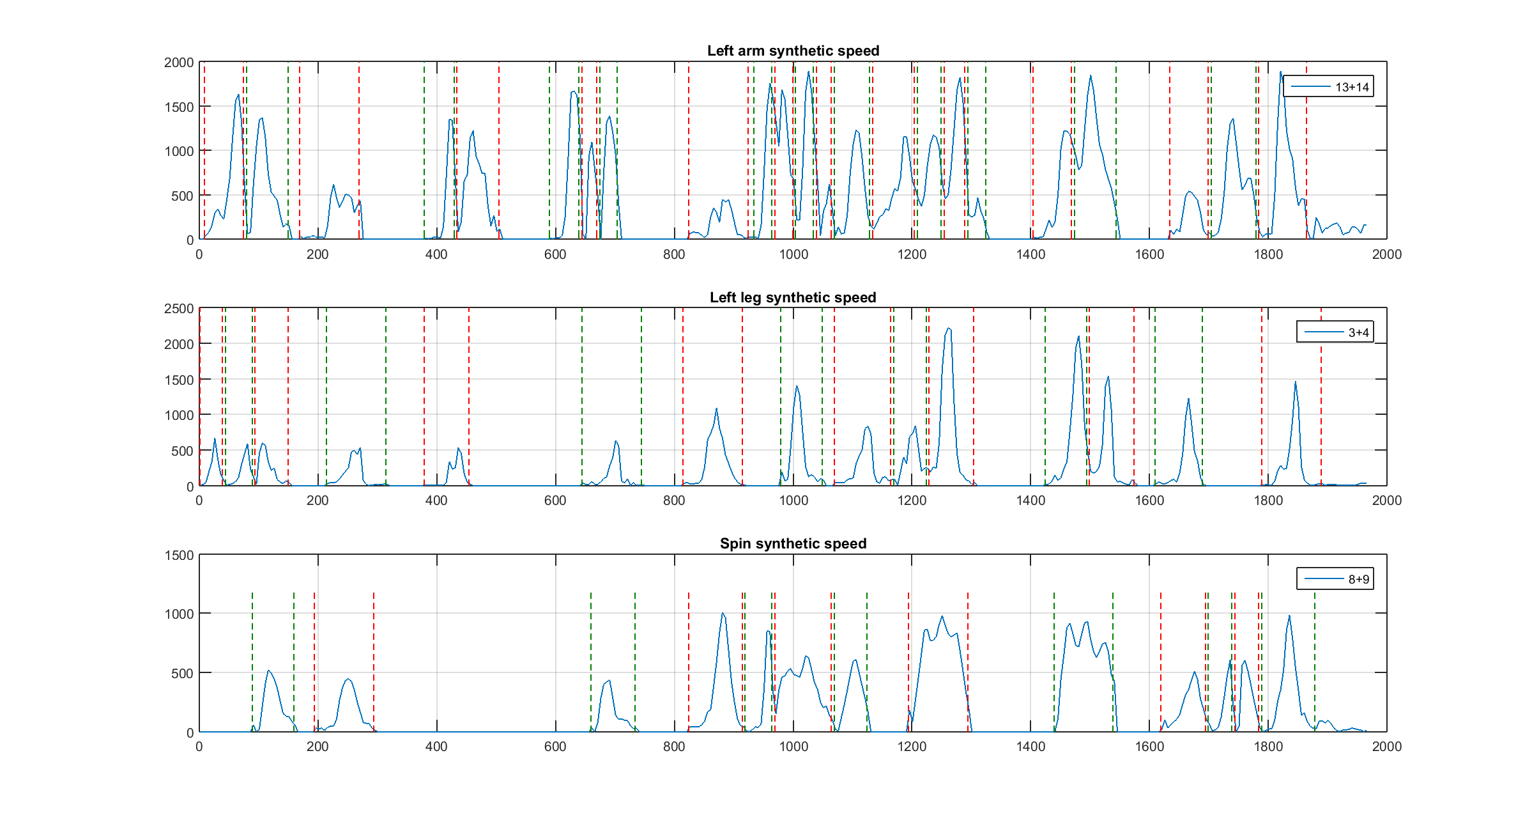Click x-axis tick 1000 under Spin plot
This screenshot has width=1532, height=822.
click(793, 747)
